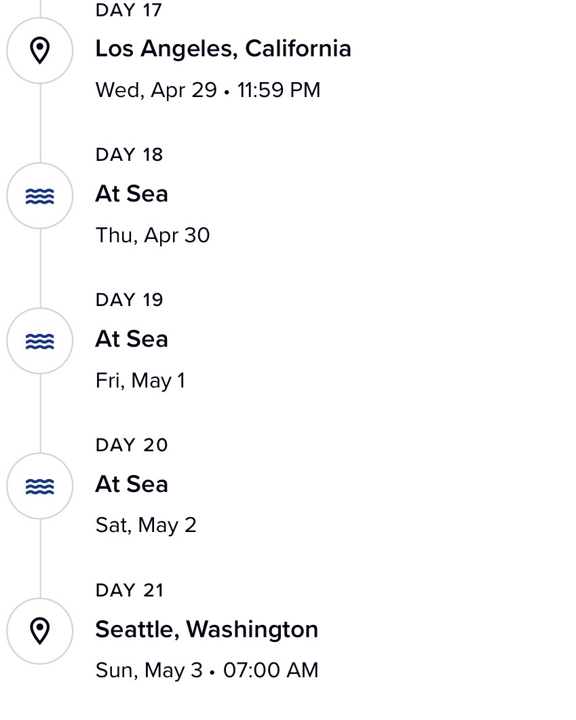Click the DAY 18 label
Viewport: 576px width, 720px height.
click(x=130, y=155)
